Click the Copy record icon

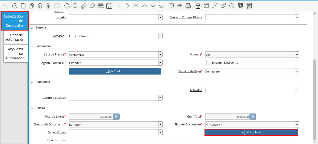tap(32, 6)
